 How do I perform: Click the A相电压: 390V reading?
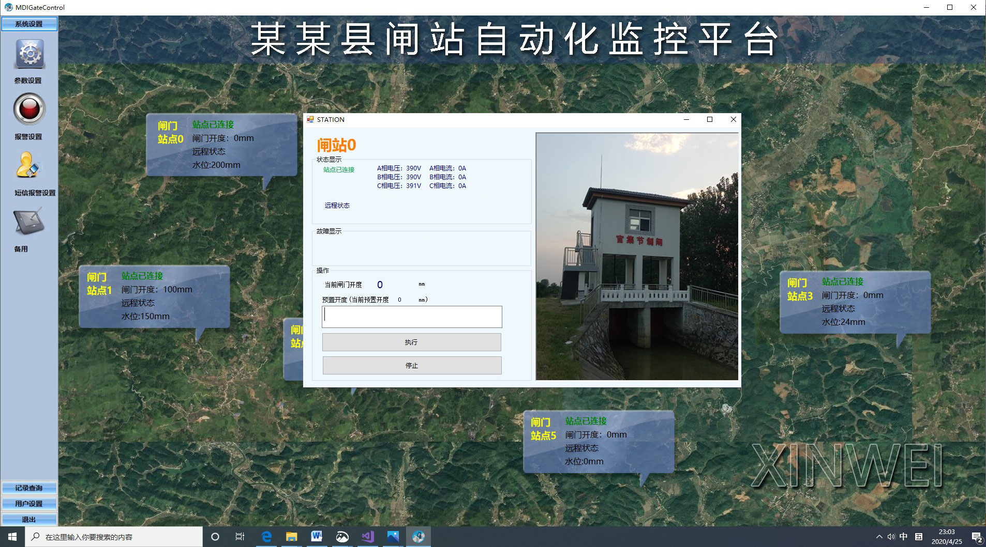point(399,168)
